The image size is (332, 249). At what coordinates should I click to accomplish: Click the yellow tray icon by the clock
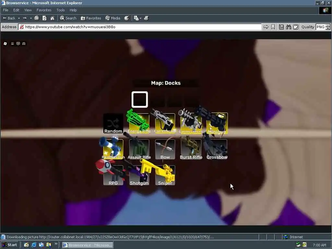(304, 245)
